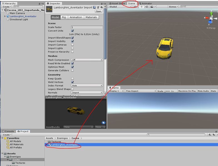Toggle 2D scene view mode
This screenshot has height=166, width=218.
(135, 7)
